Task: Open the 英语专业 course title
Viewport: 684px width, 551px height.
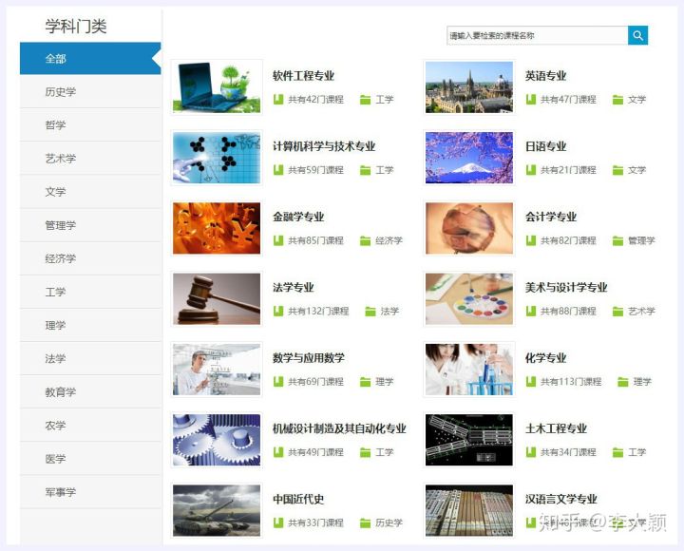Action: point(545,76)
